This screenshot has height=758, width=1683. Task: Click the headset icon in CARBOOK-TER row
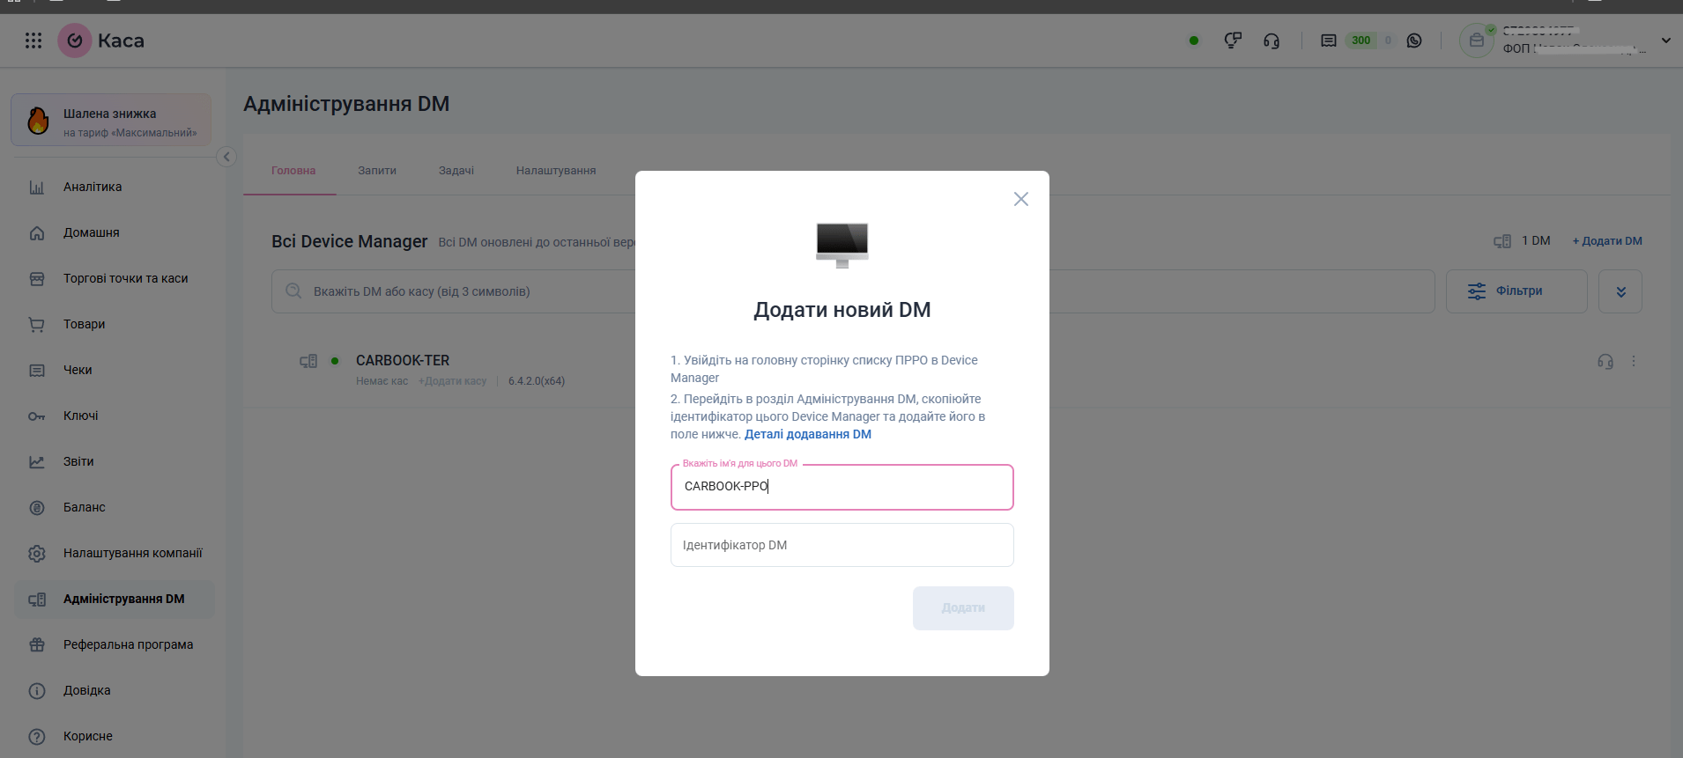tap(1605, 362)
